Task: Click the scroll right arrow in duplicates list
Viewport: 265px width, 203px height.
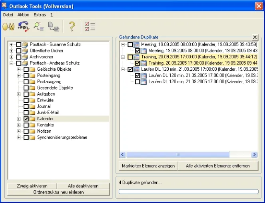Action: (254, 155)
